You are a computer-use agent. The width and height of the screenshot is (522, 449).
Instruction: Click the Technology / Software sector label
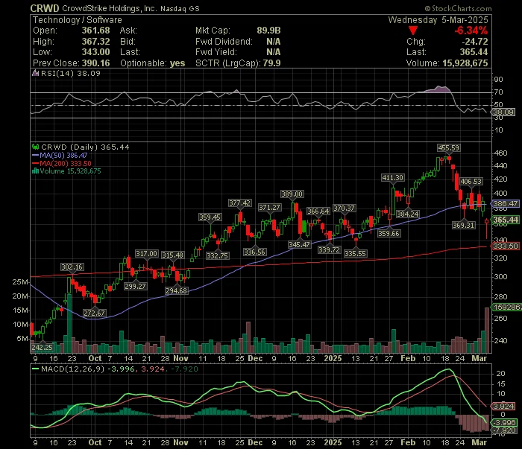pyautogui.click(x=78, y=20)
